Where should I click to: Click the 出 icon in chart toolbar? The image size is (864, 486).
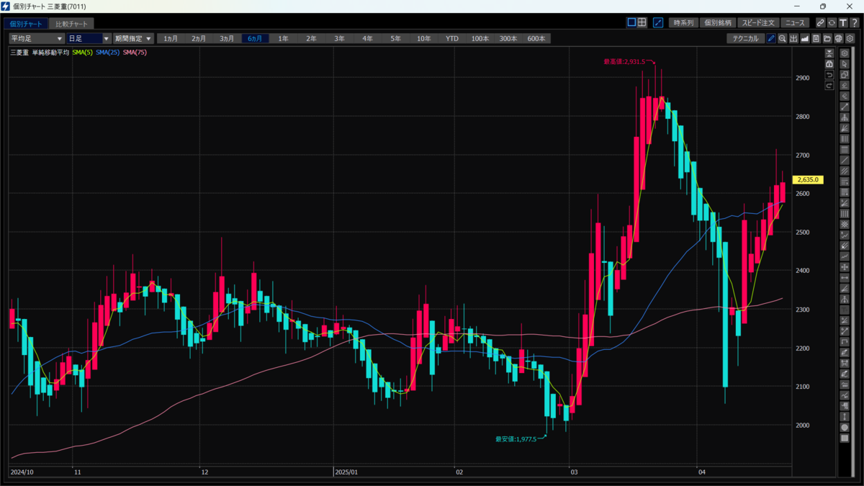(793, 38)
